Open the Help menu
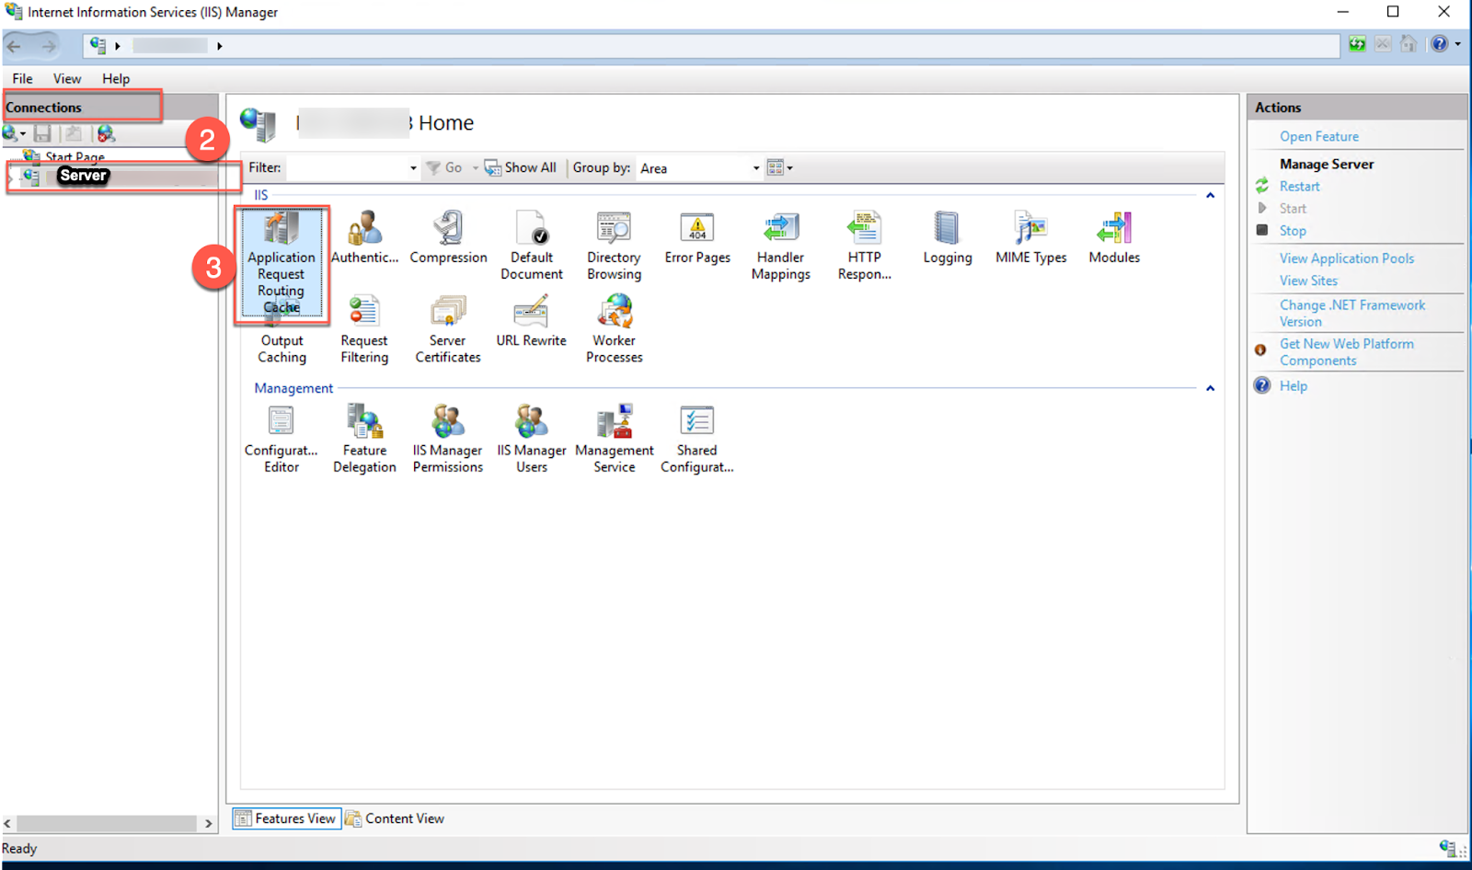The image size is (1472, 870). [x=116, y=79]
